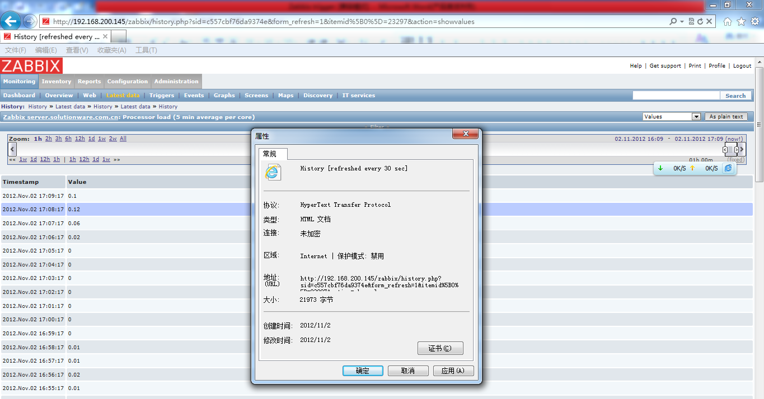Screen dimensions: 764x399
Task: Click the 证书(C) button
Action: [440, 348]
